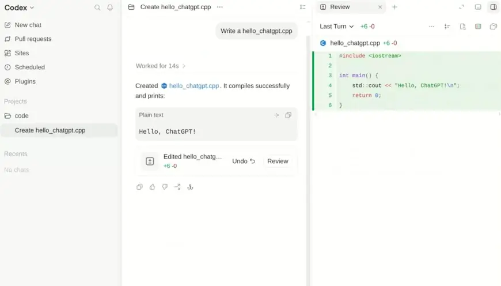
Task: Click the Projects section header
Action: [x=16, y=101]
